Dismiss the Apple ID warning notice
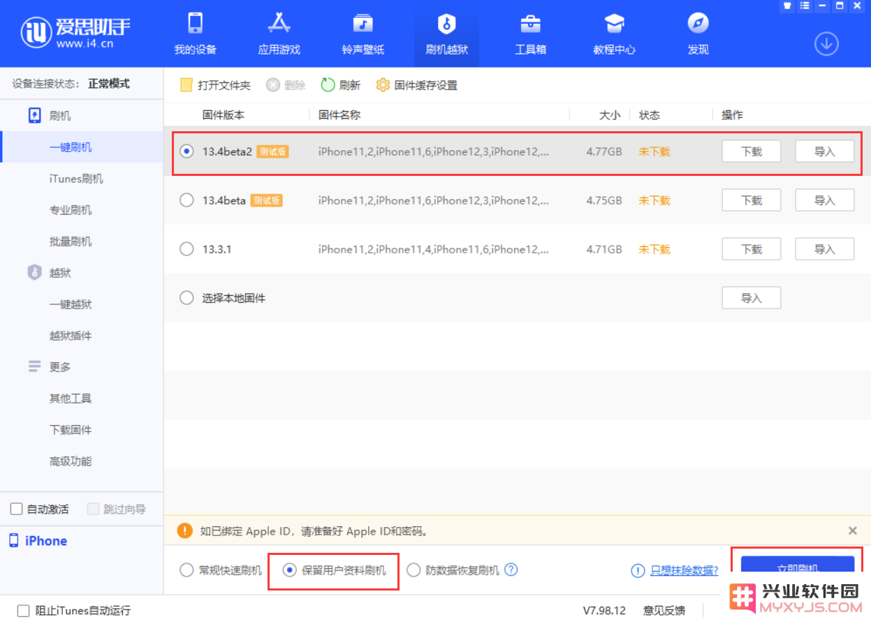Viewport: 871px width, 624px height. point(853,530)
